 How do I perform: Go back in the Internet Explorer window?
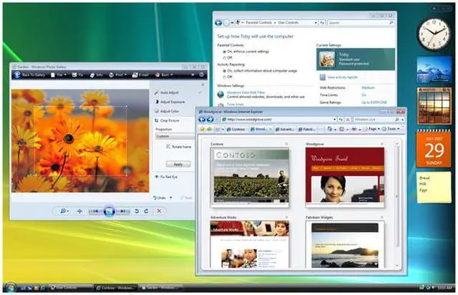(202, 119)
